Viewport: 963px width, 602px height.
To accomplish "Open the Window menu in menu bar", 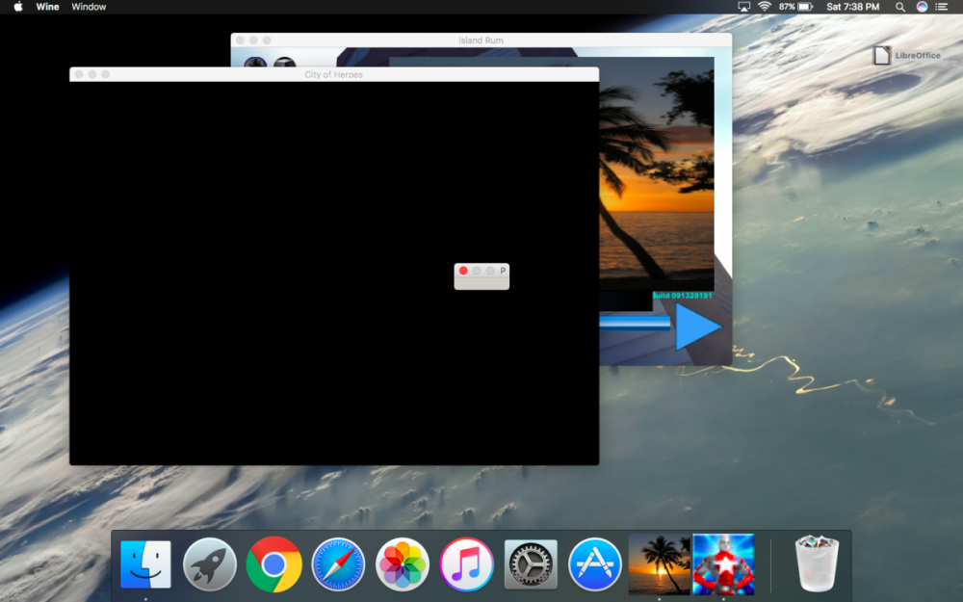I will (x=89, y=7).
